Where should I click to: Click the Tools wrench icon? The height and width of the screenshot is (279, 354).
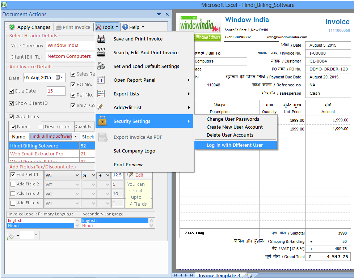tap(98, 27)
